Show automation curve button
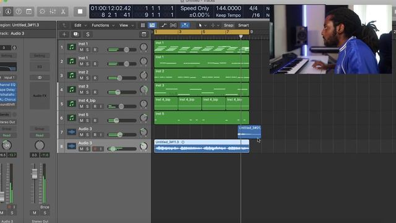 pyautogui.click(x=163, y=25)
